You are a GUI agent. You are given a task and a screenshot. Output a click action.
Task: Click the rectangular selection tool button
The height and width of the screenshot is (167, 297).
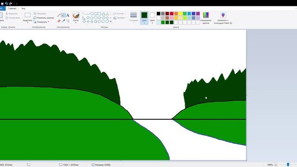[27, 15]
